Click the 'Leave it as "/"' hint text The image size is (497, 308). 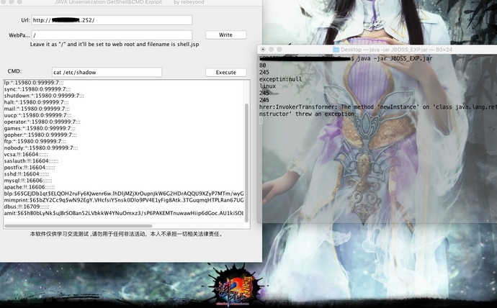coord(115,45)
